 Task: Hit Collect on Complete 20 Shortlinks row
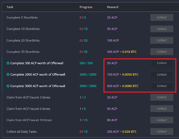(162, 40)
